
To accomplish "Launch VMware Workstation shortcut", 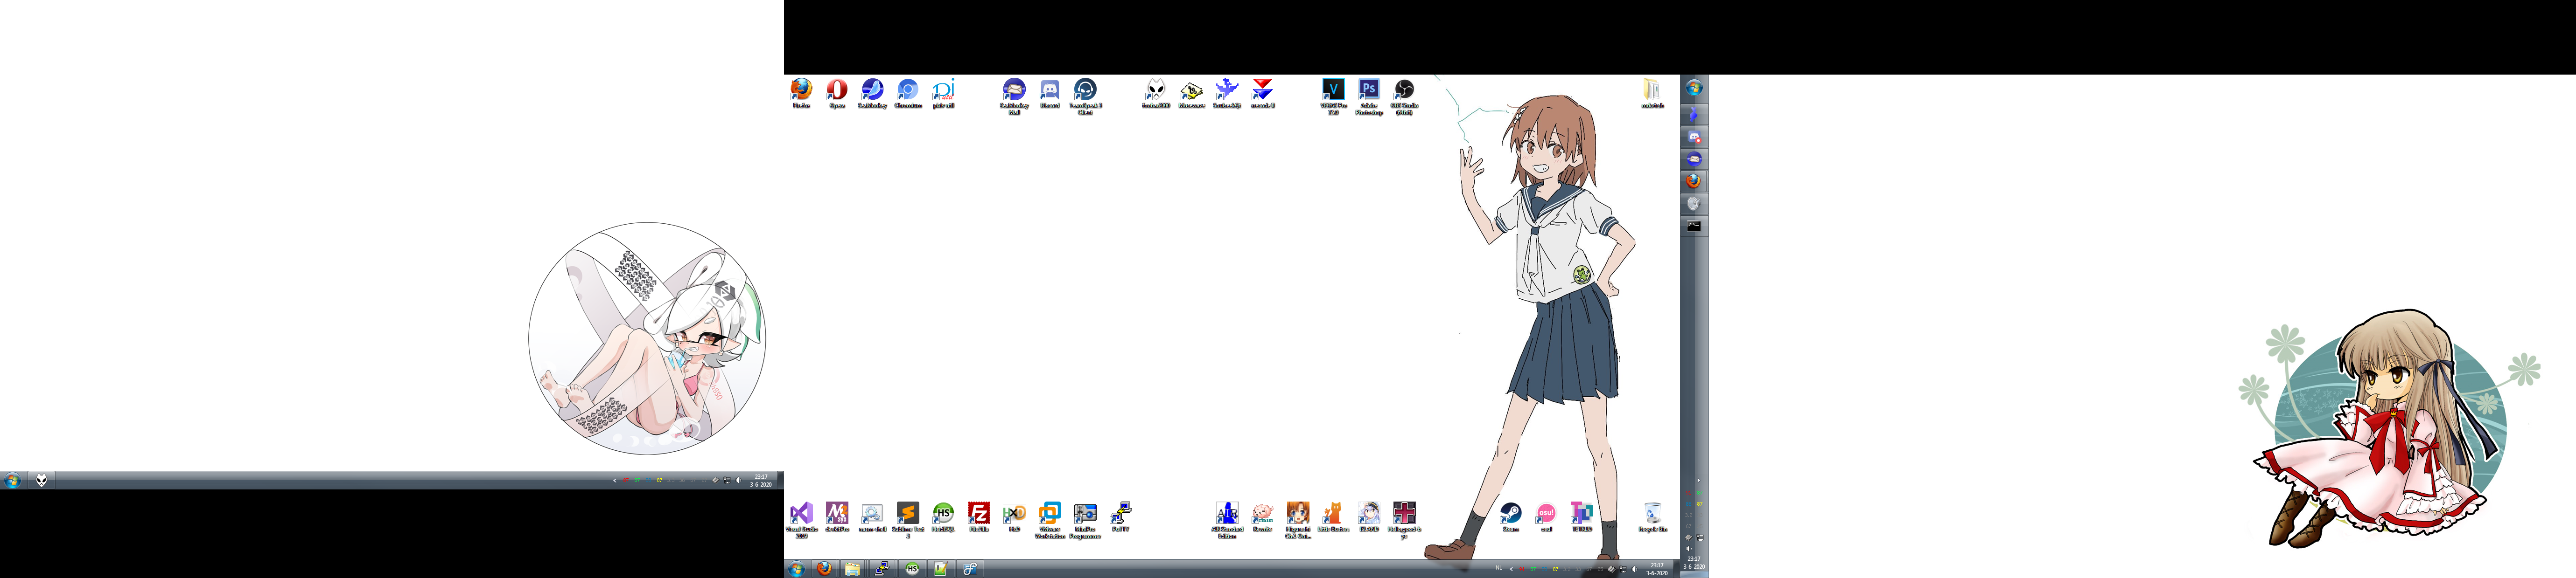I will 1050,520.
